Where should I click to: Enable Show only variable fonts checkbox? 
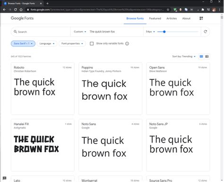click(92, 44)
